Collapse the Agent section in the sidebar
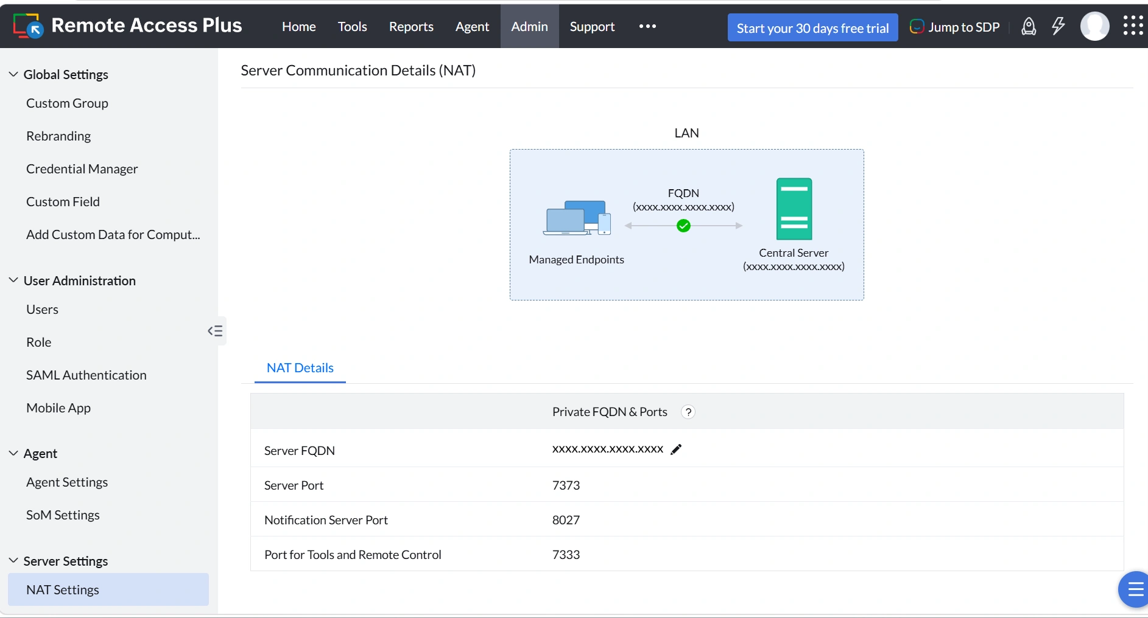The height and width of the screenshot is (618, 1148). (x=13, y=453)
